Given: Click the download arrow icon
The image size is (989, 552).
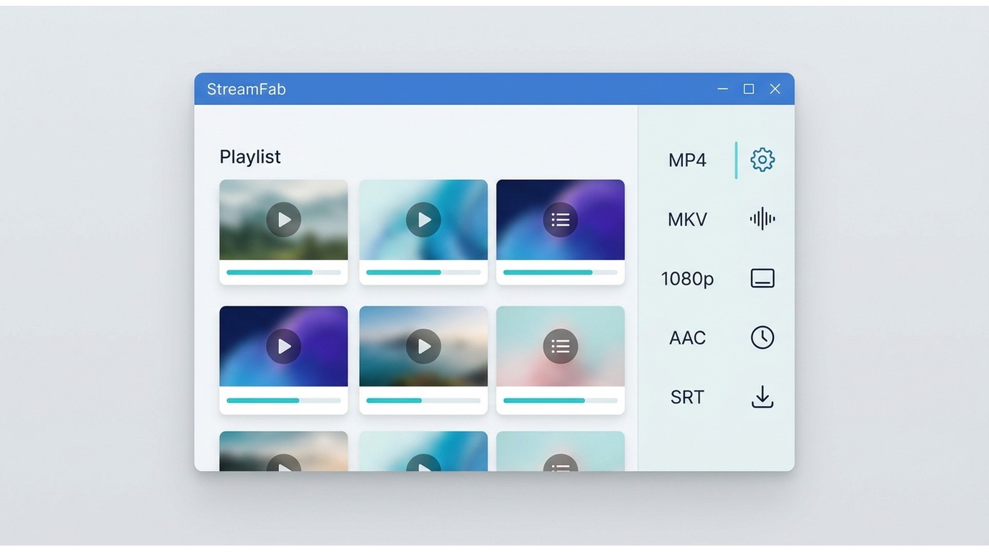Looking at the screenshot, I should (762, 397).
